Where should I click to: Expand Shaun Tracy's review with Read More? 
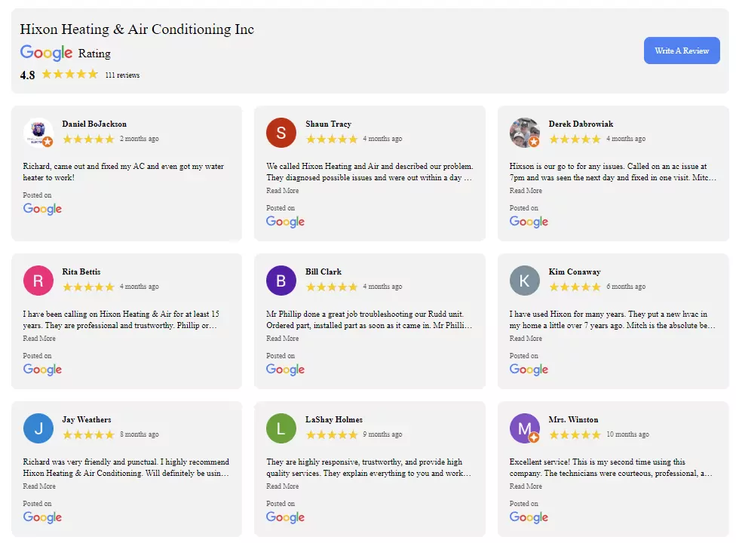pyautogui.click(x=283, y=191)
